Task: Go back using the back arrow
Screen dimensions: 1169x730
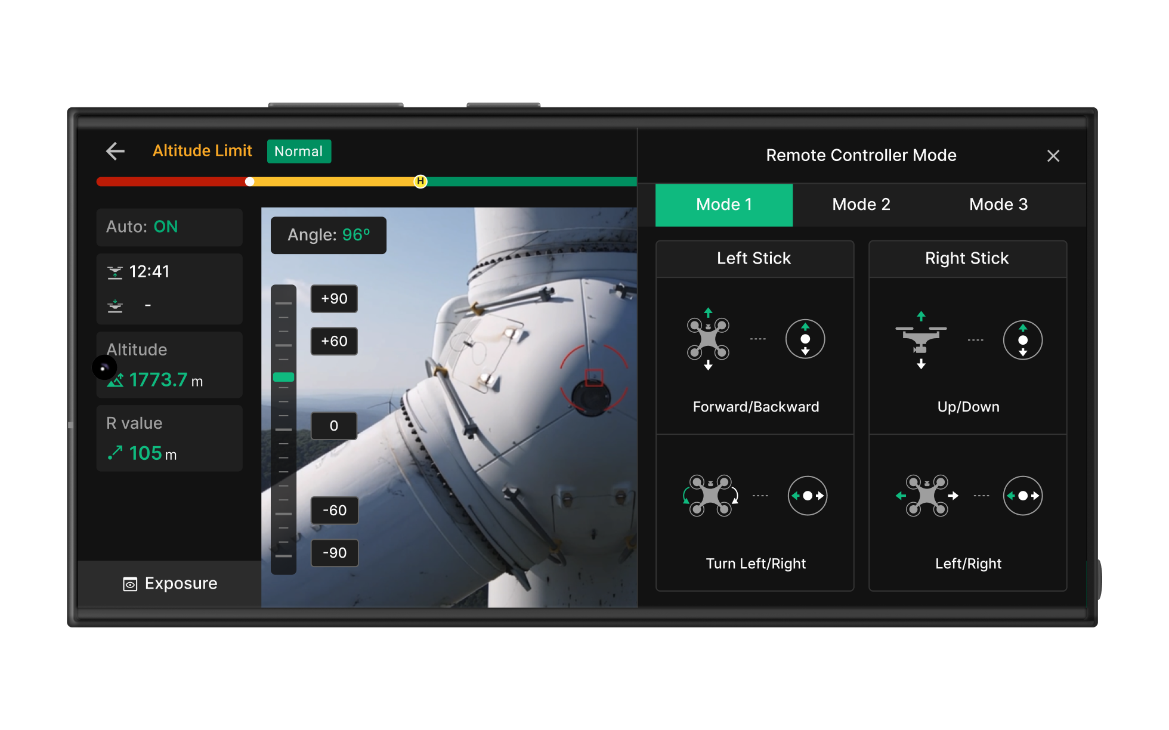Action: click(x=115, y=151)
